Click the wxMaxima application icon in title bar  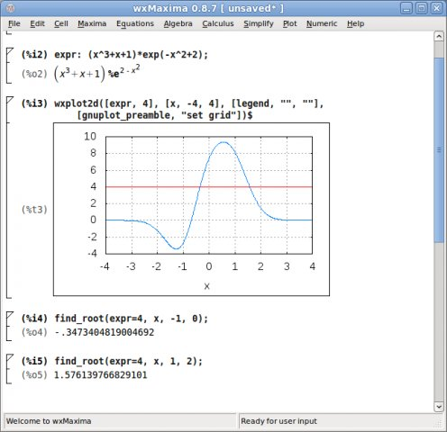click(x=11, y=8)
